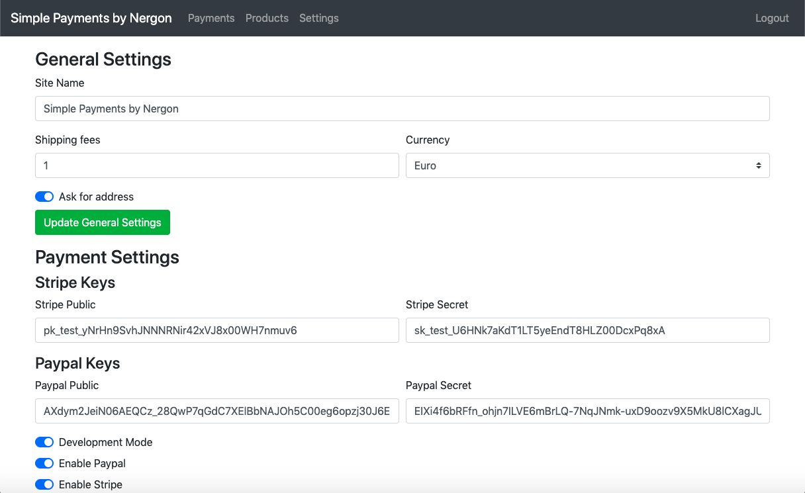Toggle the Ask for address switch
This screenshot has width=805, height=493.
(x=44, y=197)
